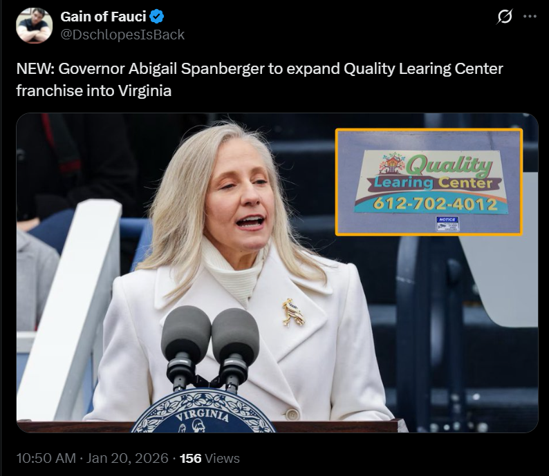Image resolution: width=549 pixels, height=476 pixels.
Task: Open the Gain of Fauci profile avatar
Action: [x=34, y=25]
